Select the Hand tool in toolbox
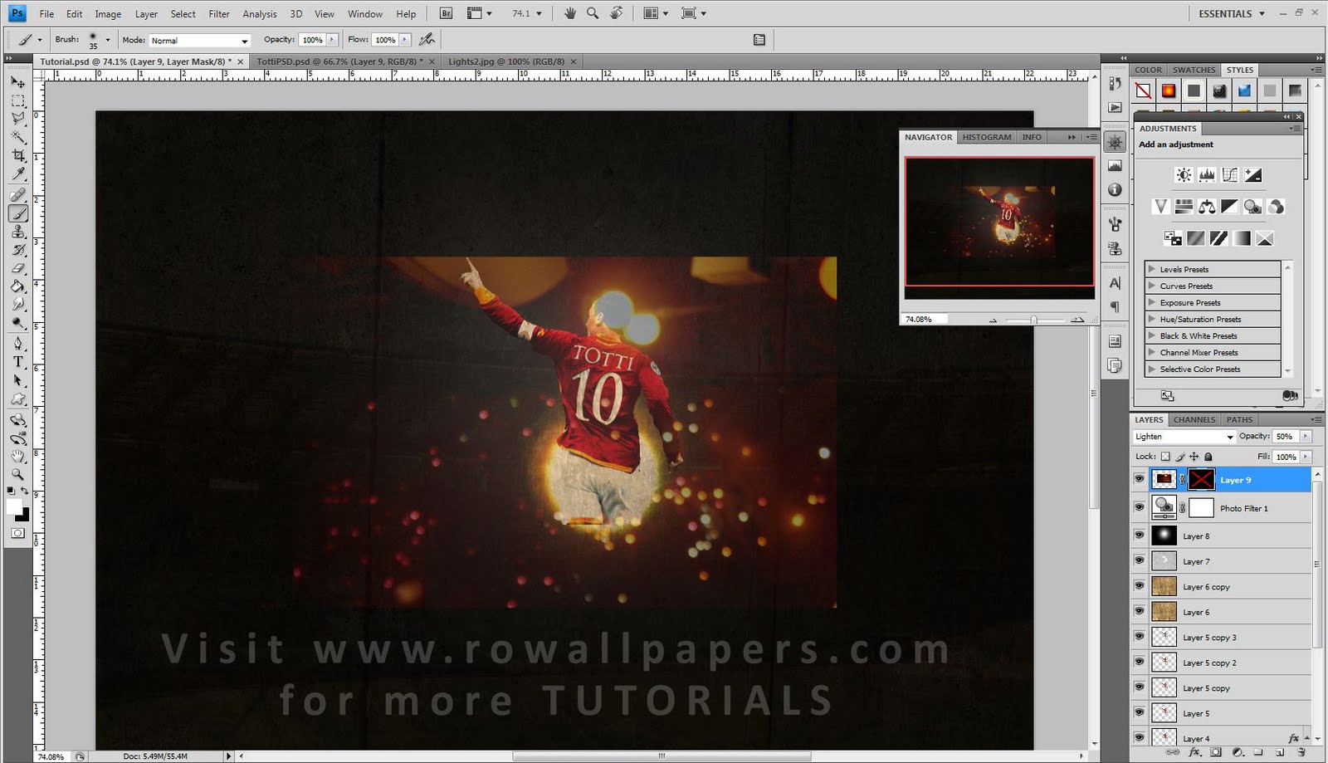The height and width of the screenshot is (763, 1328). pyautogui.click(x=17, y=456)
